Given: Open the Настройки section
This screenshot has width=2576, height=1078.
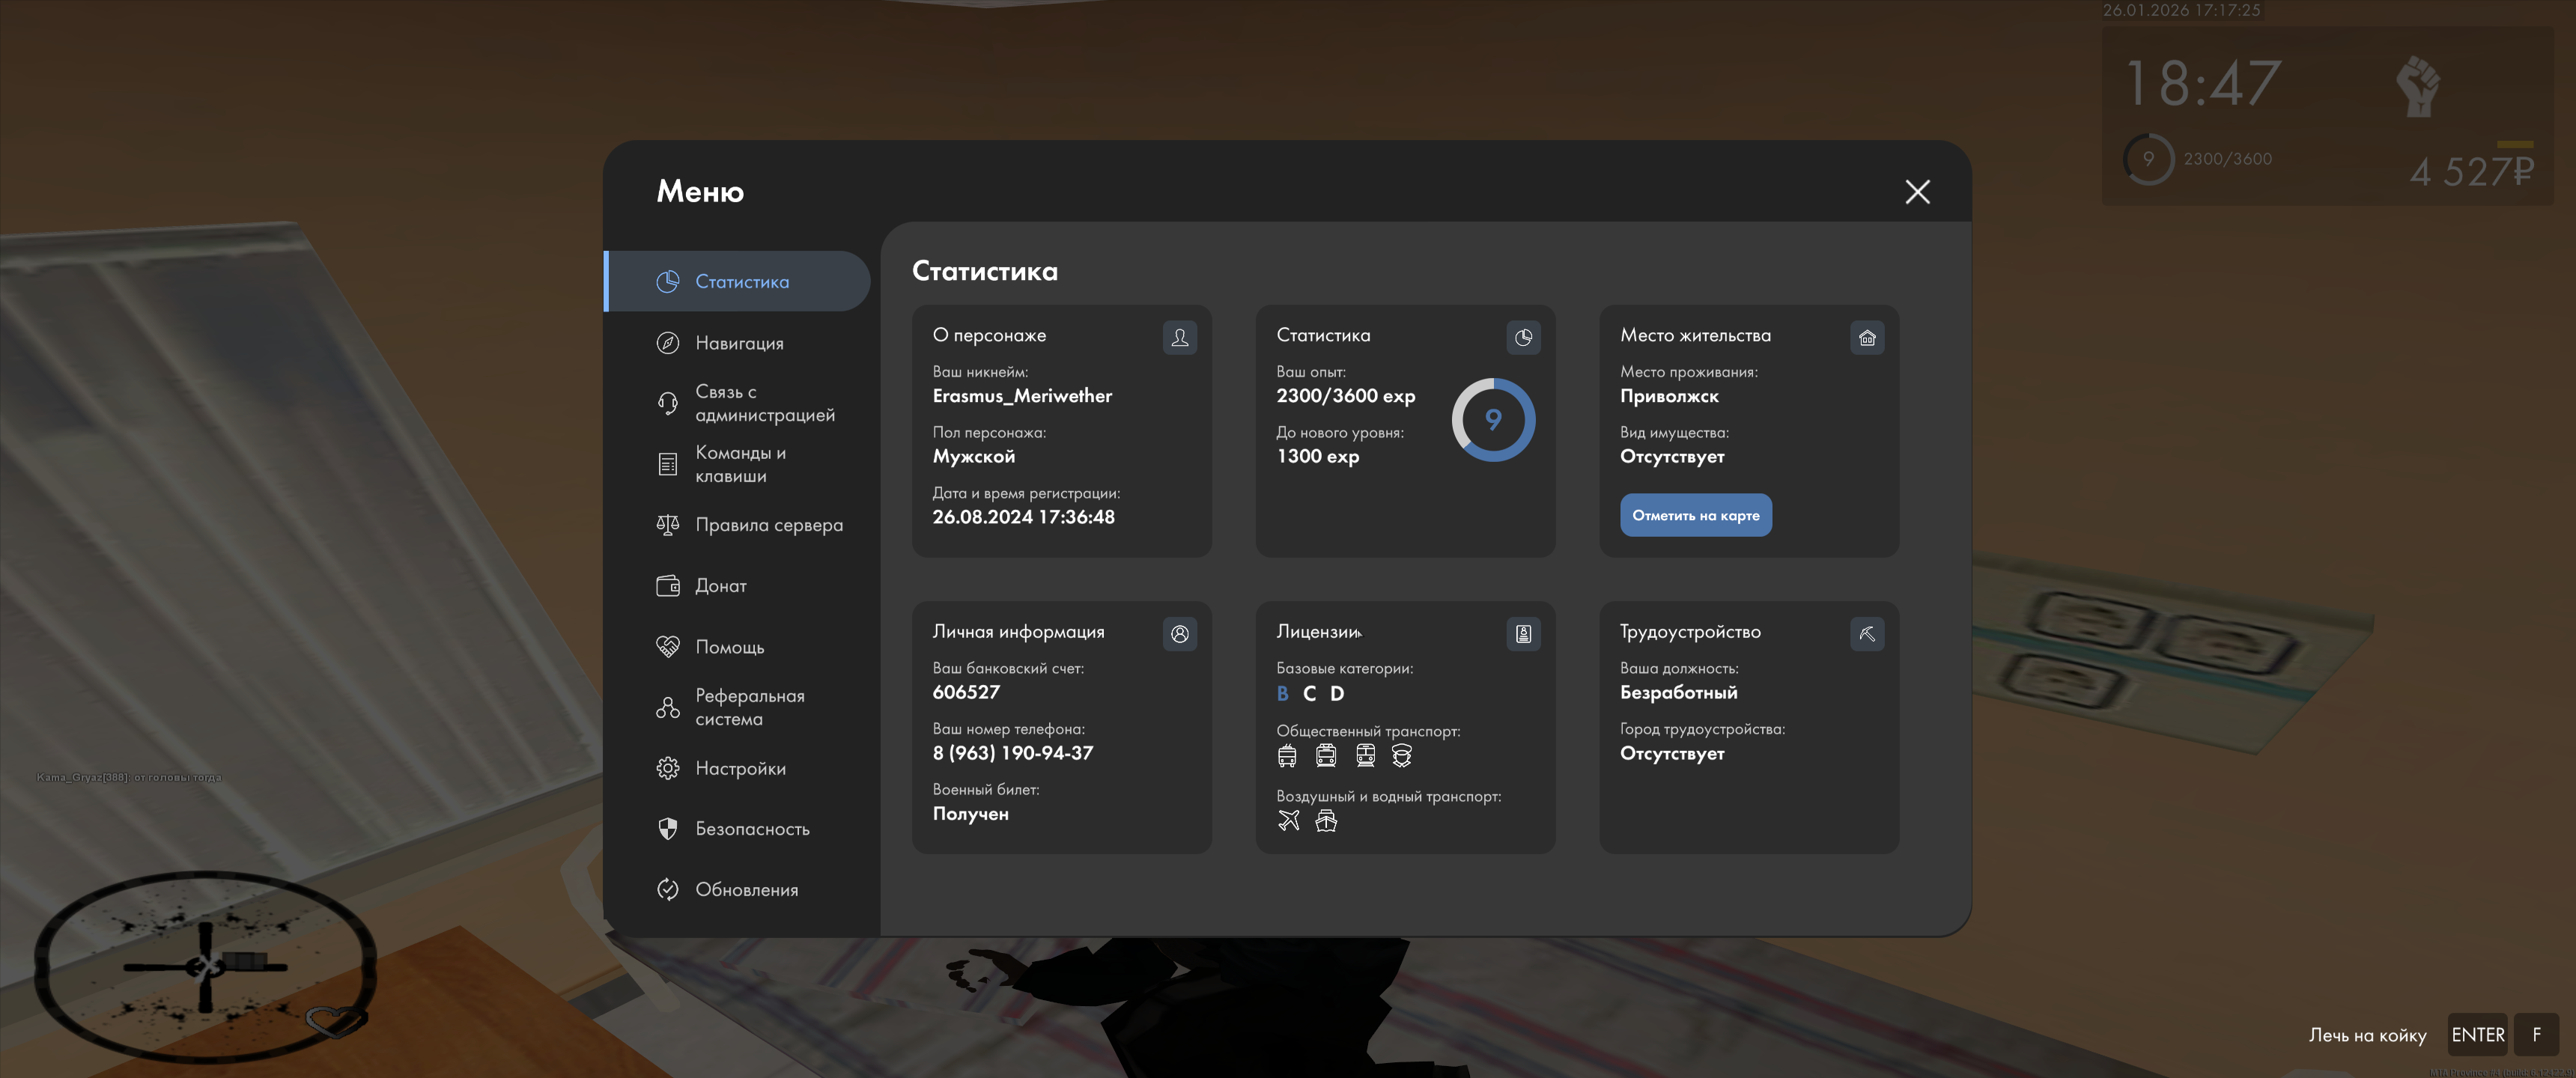Looking at the screenshot, I should (738, 768).
